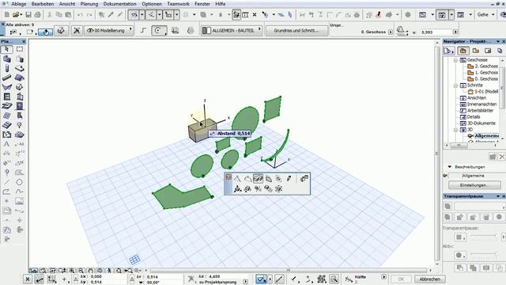Select 2. Geschoss in Navigator tree
The height and width of the screenshot is (285, 506).
point(486,66)
